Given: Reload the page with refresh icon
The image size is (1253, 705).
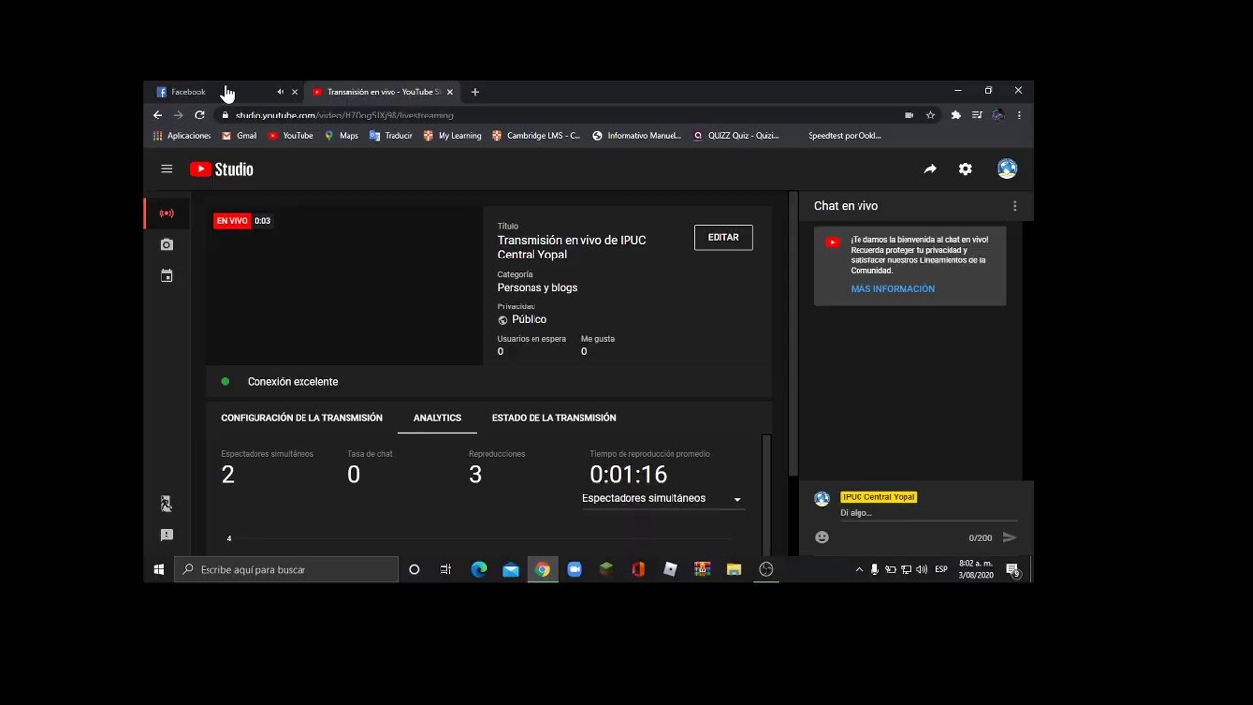Looking at the screenshot, I should [x=200, y=115].
